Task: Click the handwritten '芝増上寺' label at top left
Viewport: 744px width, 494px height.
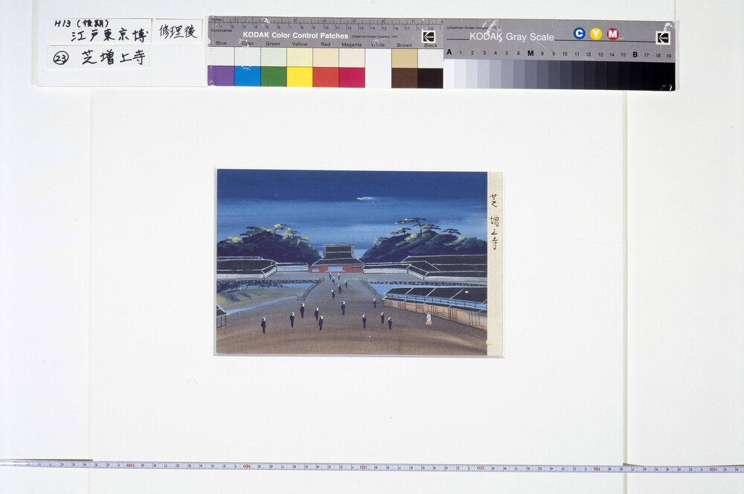Action: 113,57
